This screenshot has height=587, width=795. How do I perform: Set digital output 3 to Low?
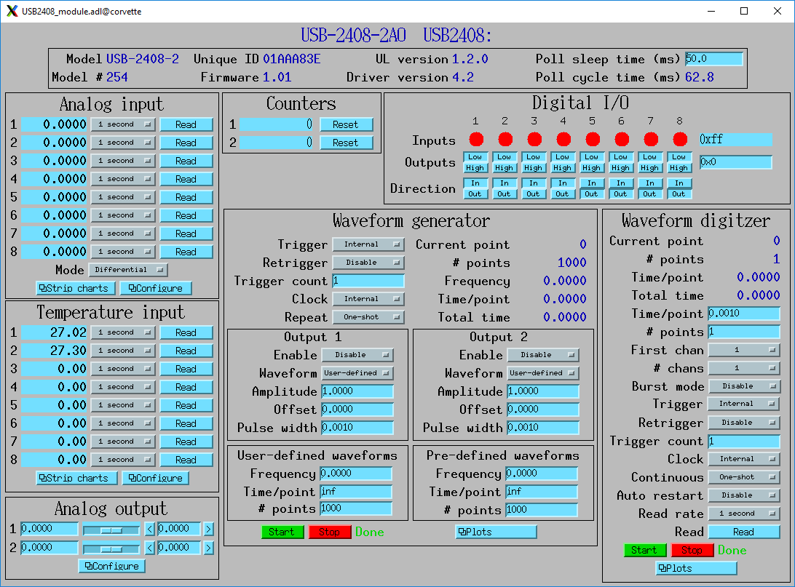tap(534, 157)
